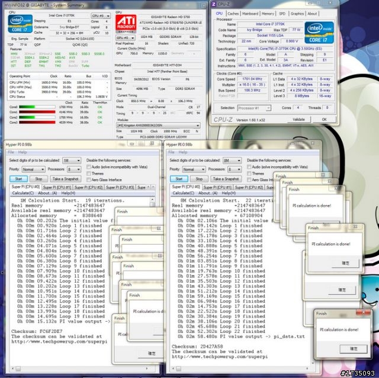Open the Priority dropdown in left Hyper PI
This screenshot has height=378, width=379.
click(33, 169)
